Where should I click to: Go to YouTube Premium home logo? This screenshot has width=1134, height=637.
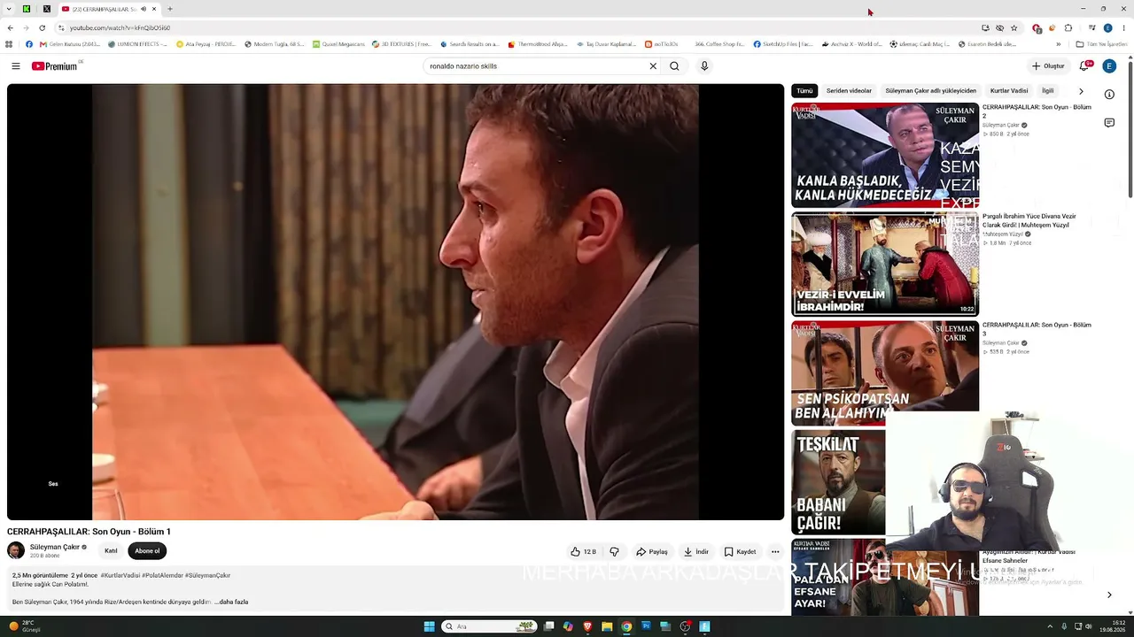click(57, 66)
